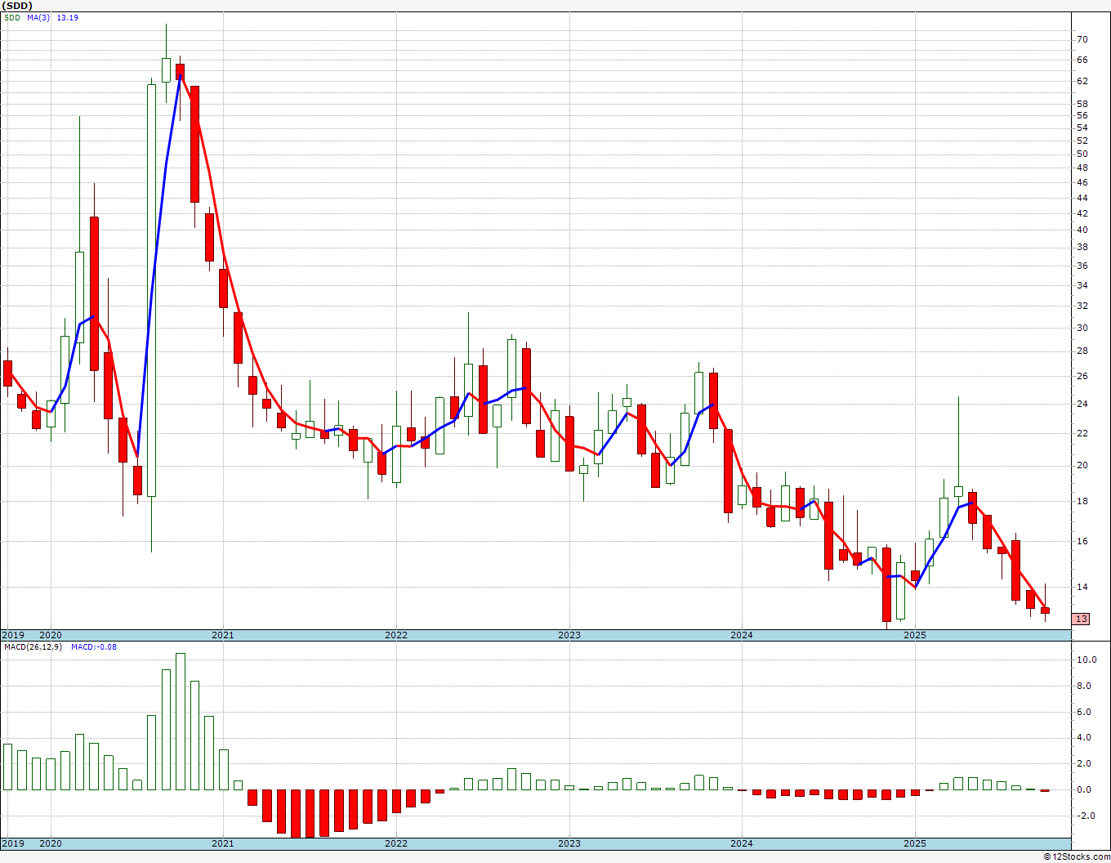
Task: Pick 2025 on the MACD panel time axis
Action: (x=915, y=843)
